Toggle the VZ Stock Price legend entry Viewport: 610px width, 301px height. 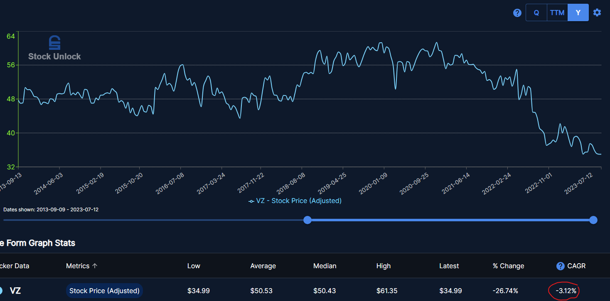(x=295, y=201)
